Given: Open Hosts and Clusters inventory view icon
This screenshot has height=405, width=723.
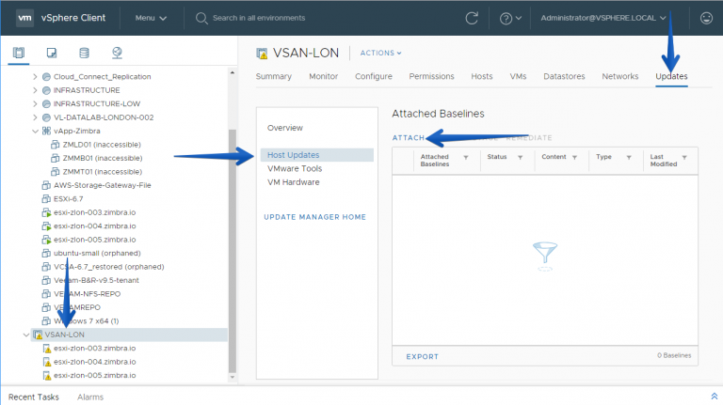Looking at the screenshot, I should pyautogui.click(x=19, y=53).
